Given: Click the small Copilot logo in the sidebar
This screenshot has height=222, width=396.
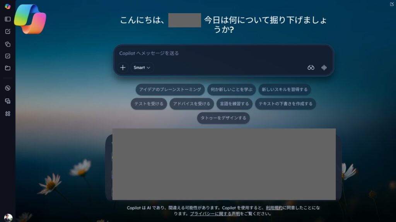Looking at the screenshot, I should [x=8, y=7].
